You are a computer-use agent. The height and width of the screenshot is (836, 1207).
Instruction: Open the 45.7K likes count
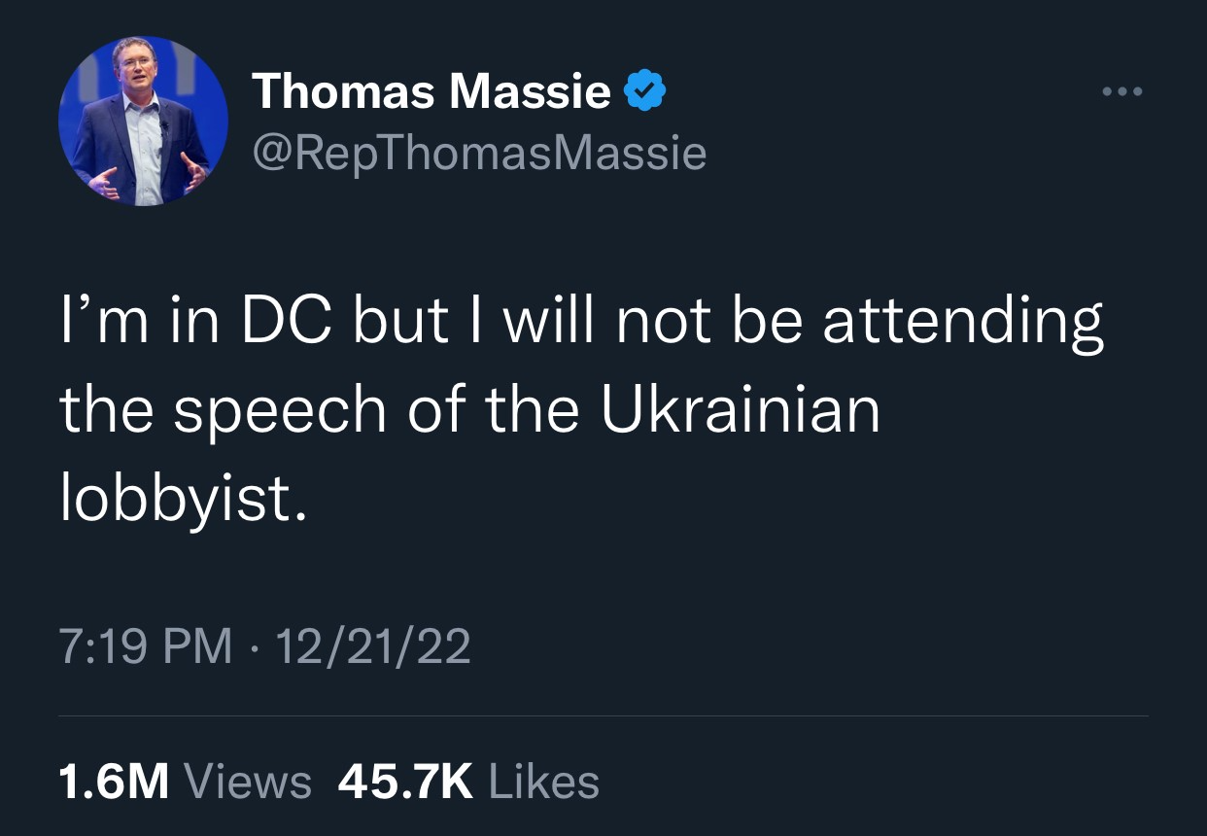tap(405, 782)
